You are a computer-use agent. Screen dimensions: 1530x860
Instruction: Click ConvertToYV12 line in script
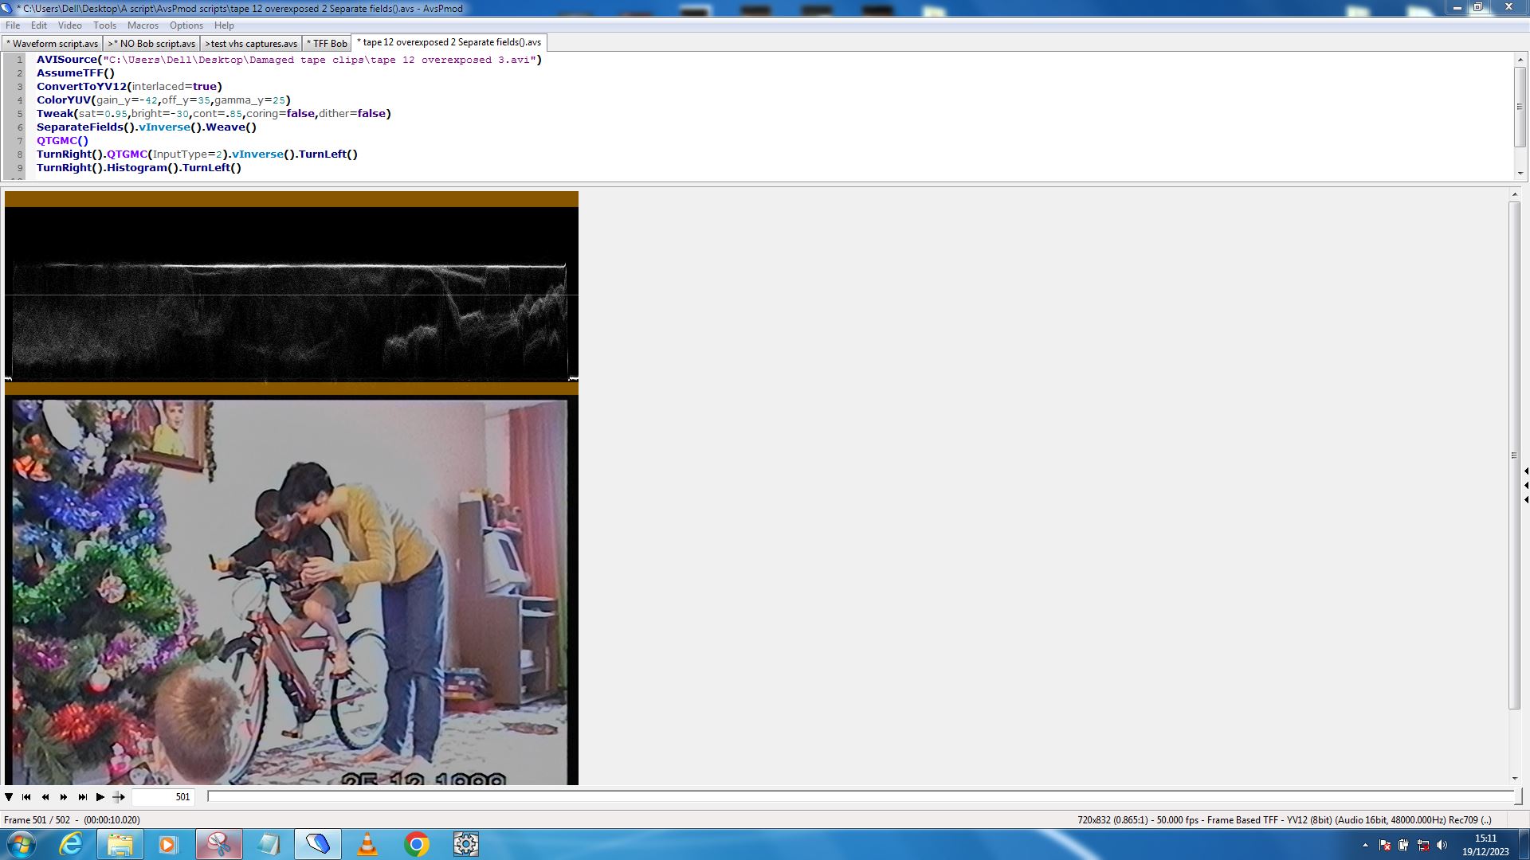(x=129, y=87)
